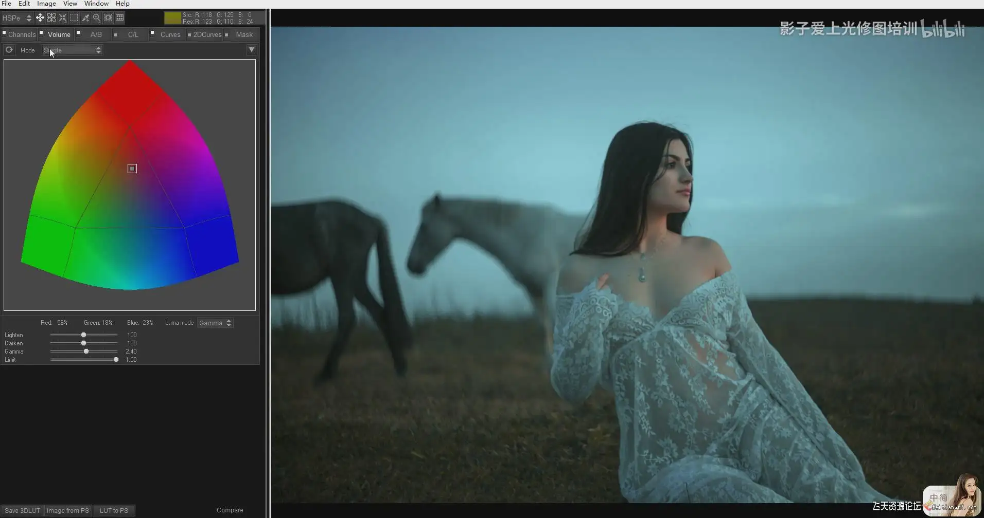Switch to the Channels tab

coord(22,34)
